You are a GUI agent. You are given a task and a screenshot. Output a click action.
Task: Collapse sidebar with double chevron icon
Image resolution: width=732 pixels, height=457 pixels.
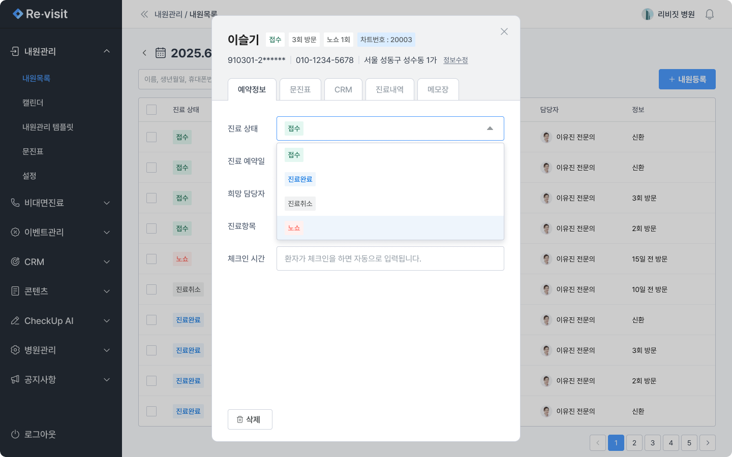click(144, 14)
